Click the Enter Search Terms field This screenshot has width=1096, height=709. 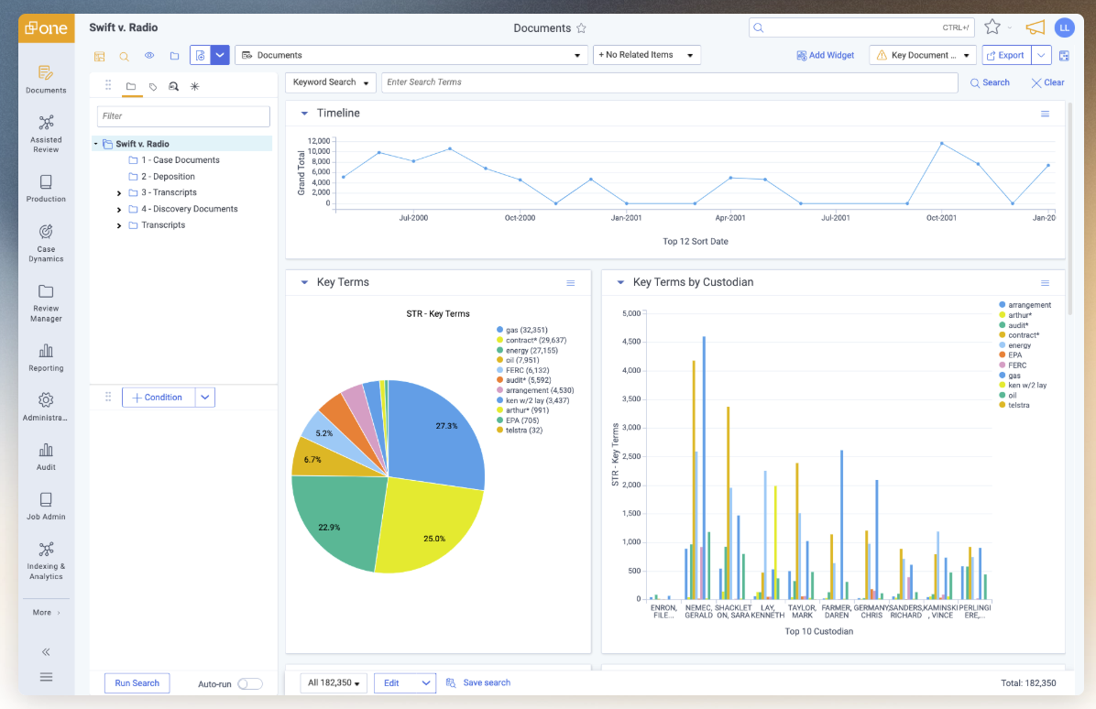(x=669, y=82)
